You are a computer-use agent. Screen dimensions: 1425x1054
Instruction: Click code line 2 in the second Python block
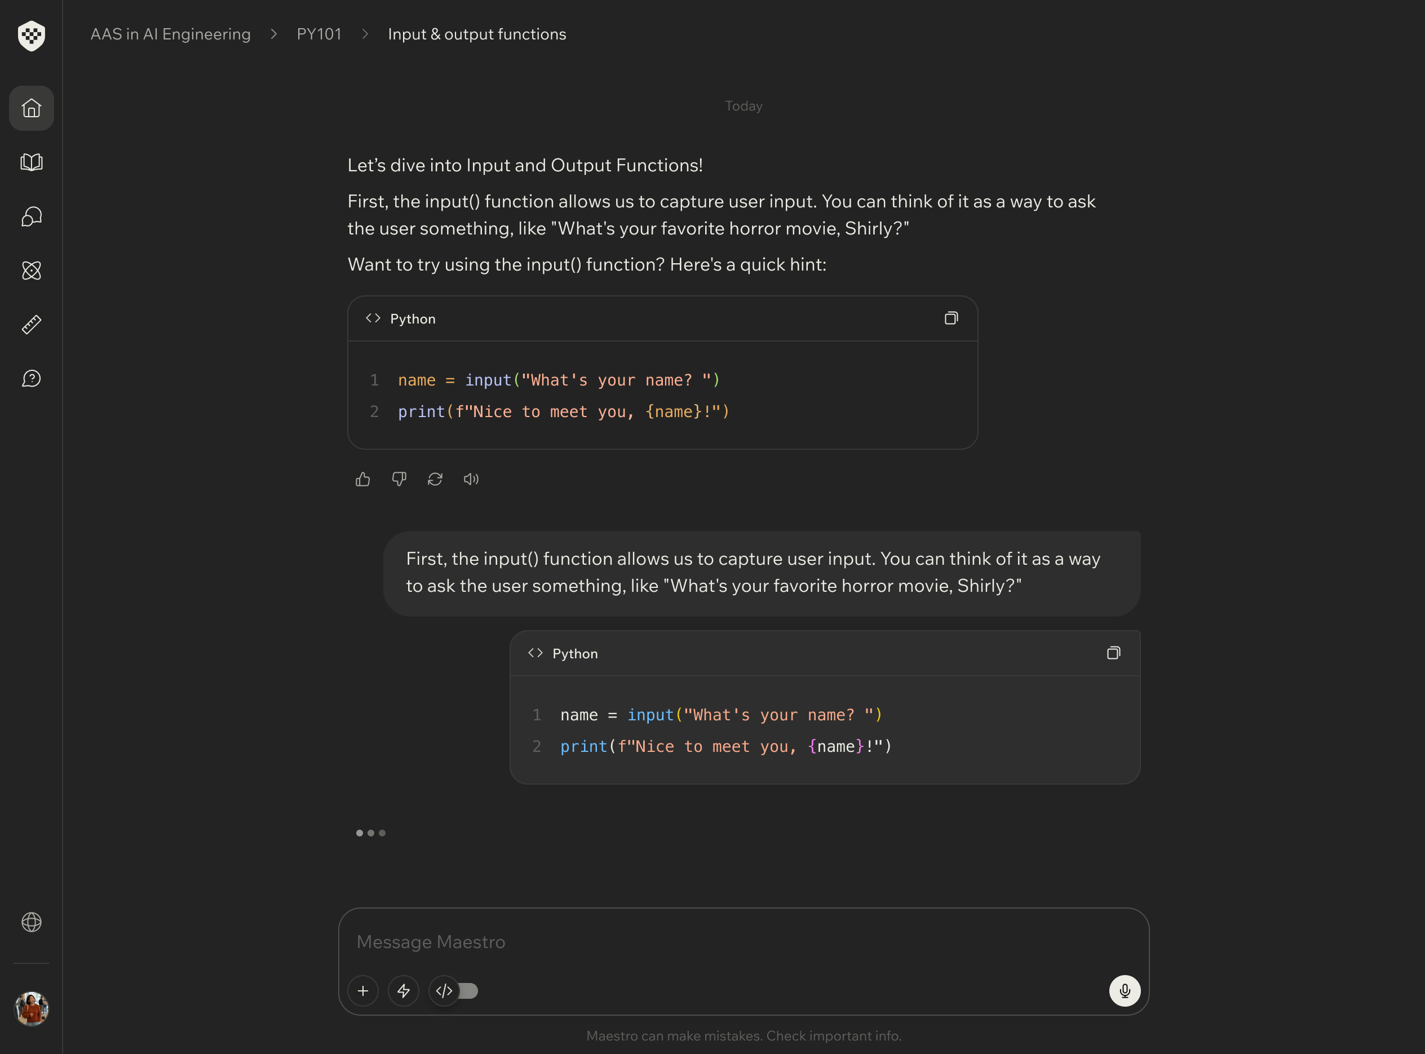point(725,746)
